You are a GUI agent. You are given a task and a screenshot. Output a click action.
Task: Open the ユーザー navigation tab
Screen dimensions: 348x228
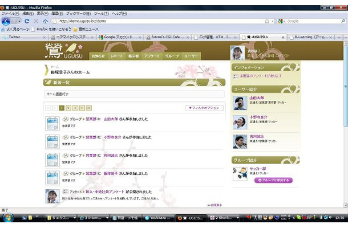[x=191, y=56]
